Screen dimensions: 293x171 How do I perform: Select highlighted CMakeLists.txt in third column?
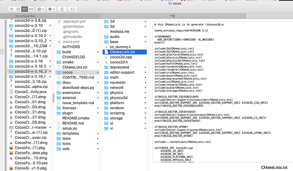[125, 52]
